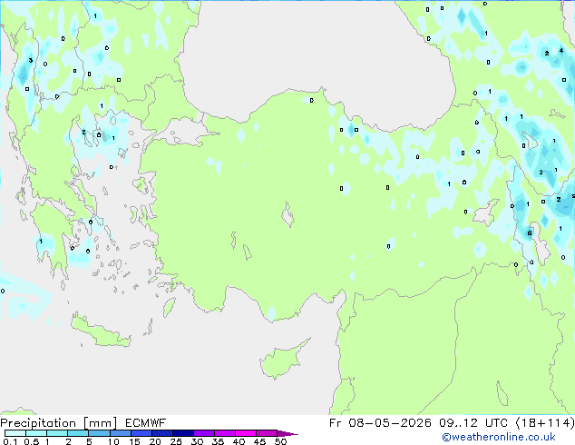Click the dark blue swatch between 25 and 30
Image resolution: width=575 pixels, height=445 pixels.
coord(182,433)
